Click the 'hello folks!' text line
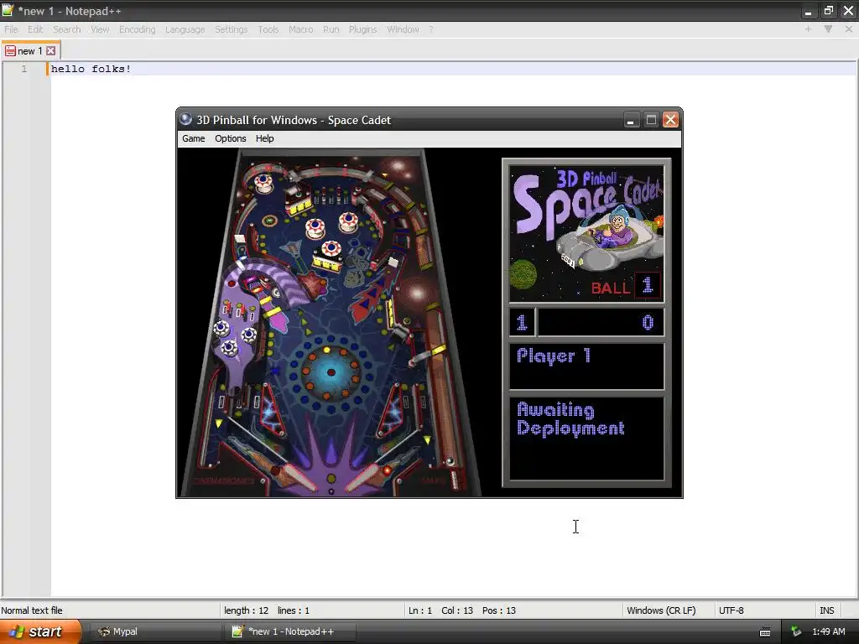Viewport: 859px width, 644px height. (x=91, y=69)
